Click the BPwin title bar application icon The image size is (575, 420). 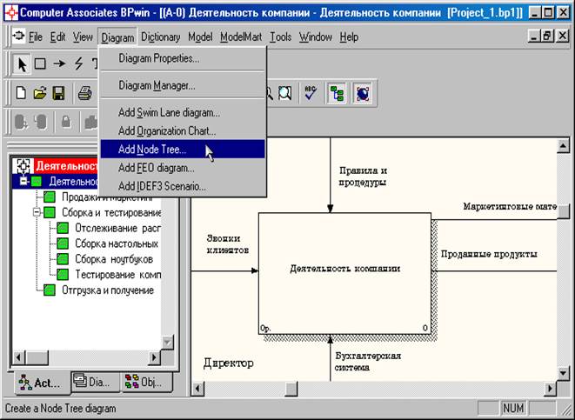11,13
